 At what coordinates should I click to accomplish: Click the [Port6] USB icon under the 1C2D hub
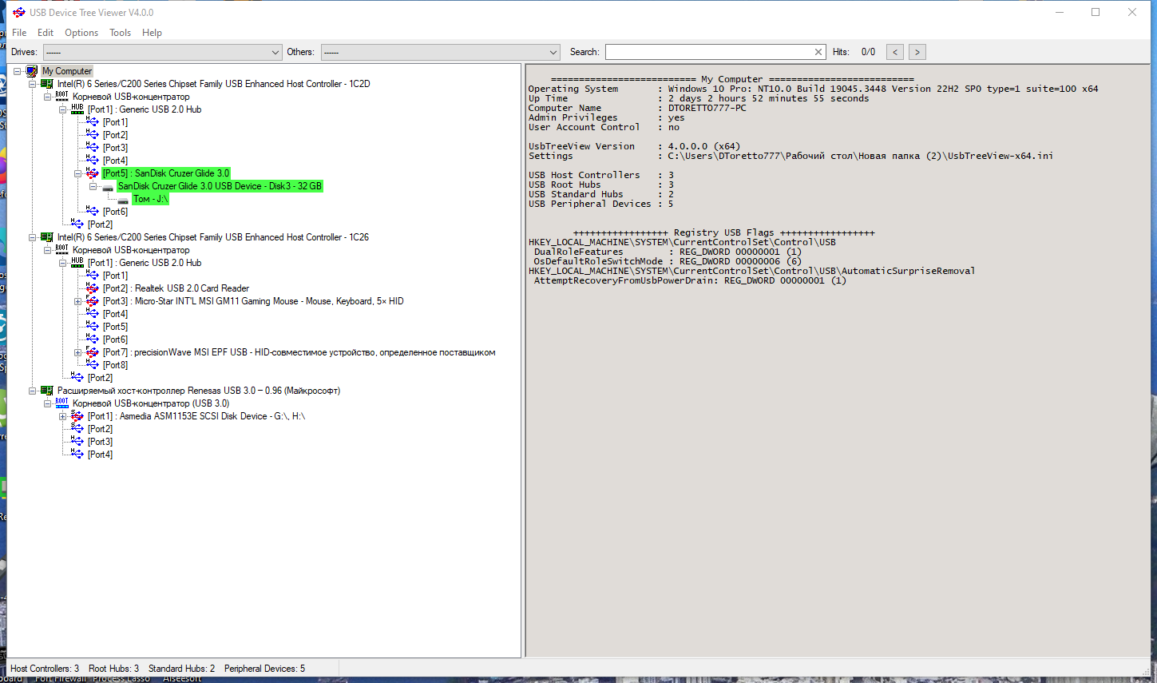93,212
